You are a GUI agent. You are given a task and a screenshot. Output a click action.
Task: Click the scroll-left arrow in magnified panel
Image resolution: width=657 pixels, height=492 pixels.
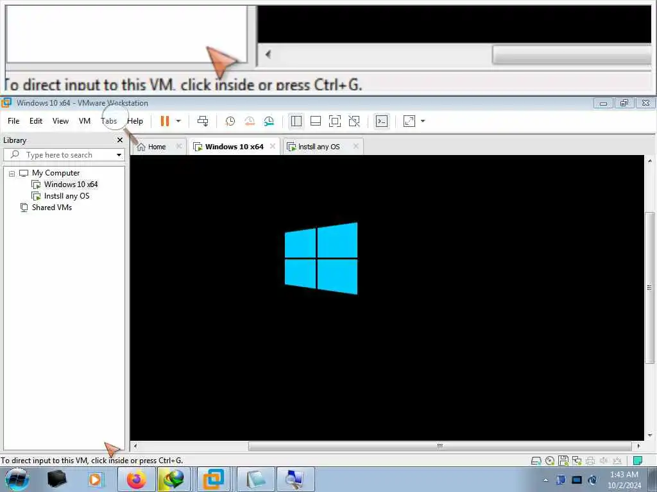pyautogui.click(x=268, y=54)
